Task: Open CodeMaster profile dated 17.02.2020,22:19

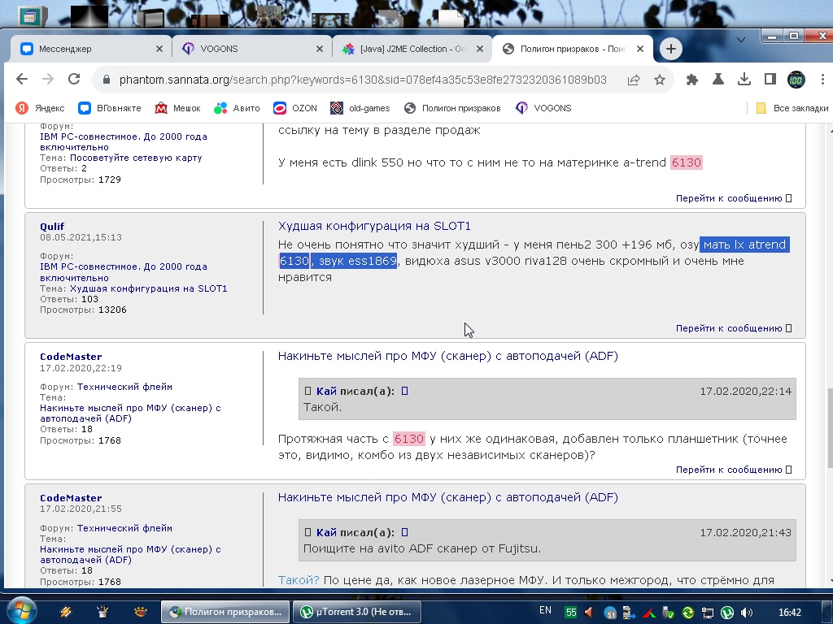Action: 71,357
